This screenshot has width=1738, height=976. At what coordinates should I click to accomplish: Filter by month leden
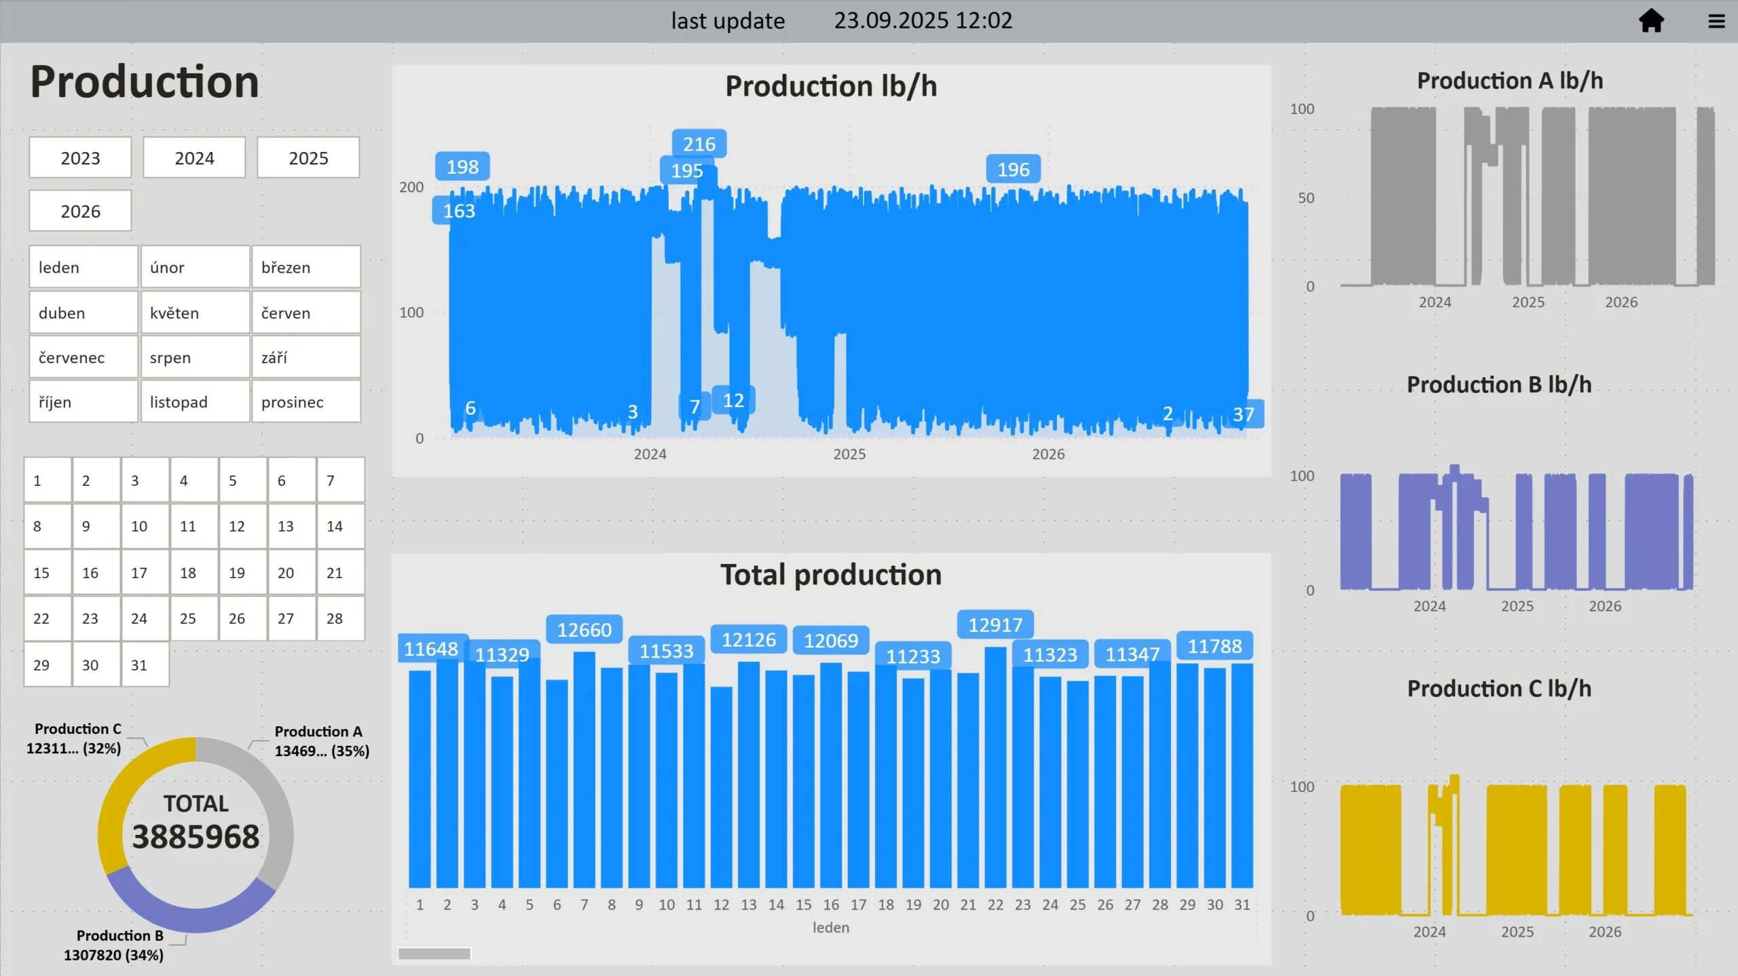tap(83, 267)
